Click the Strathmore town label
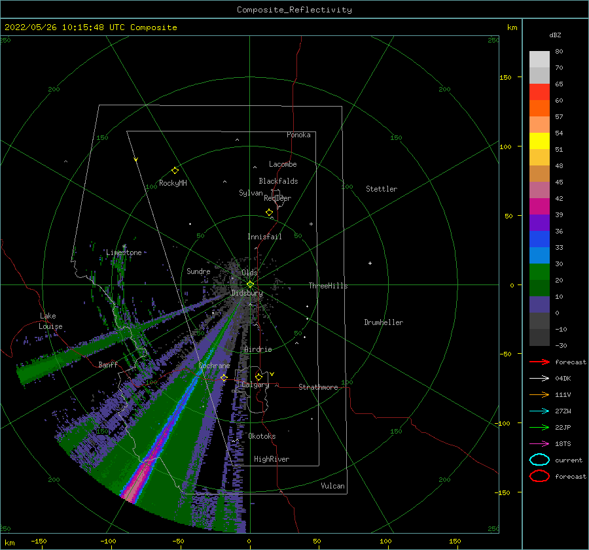 click(318, 387)
